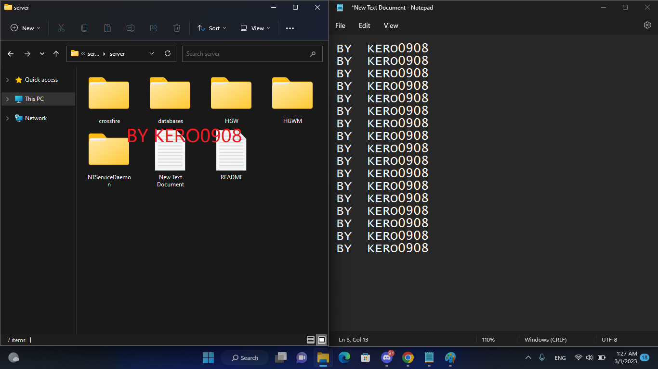Open the Sort dropdown
The width and height of the screenshot is (658, 369).
click(x=211, y=28)
